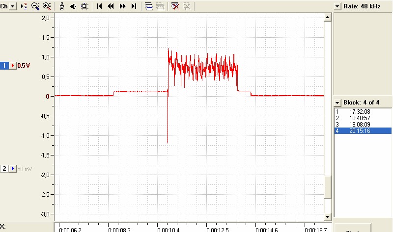Jump to the last block
393x232 pixels.
(134, 6)
